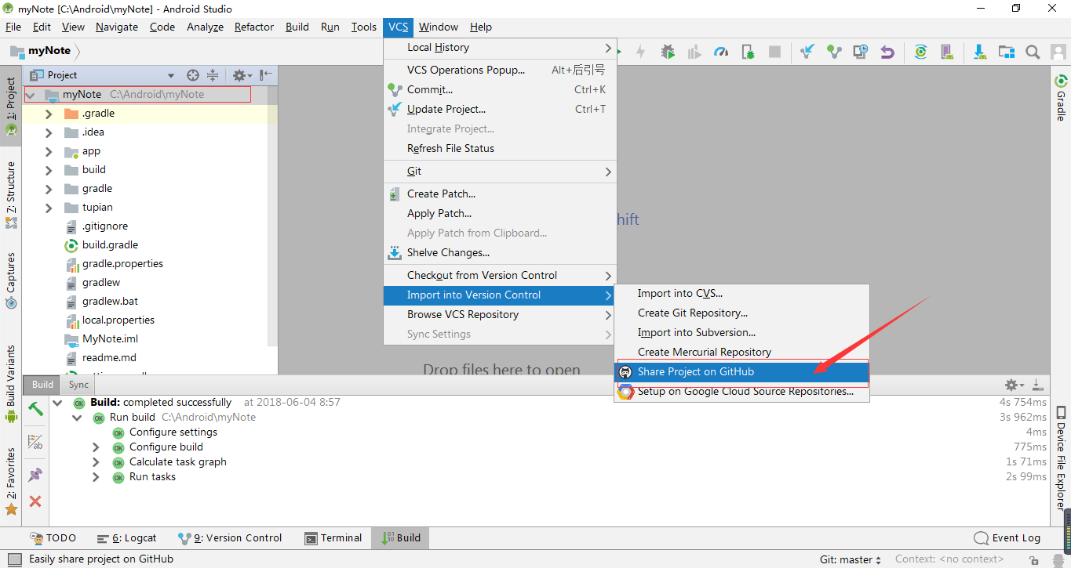Open the Project view dropdown
The image size is (1071, 568).
coord(171,75)
